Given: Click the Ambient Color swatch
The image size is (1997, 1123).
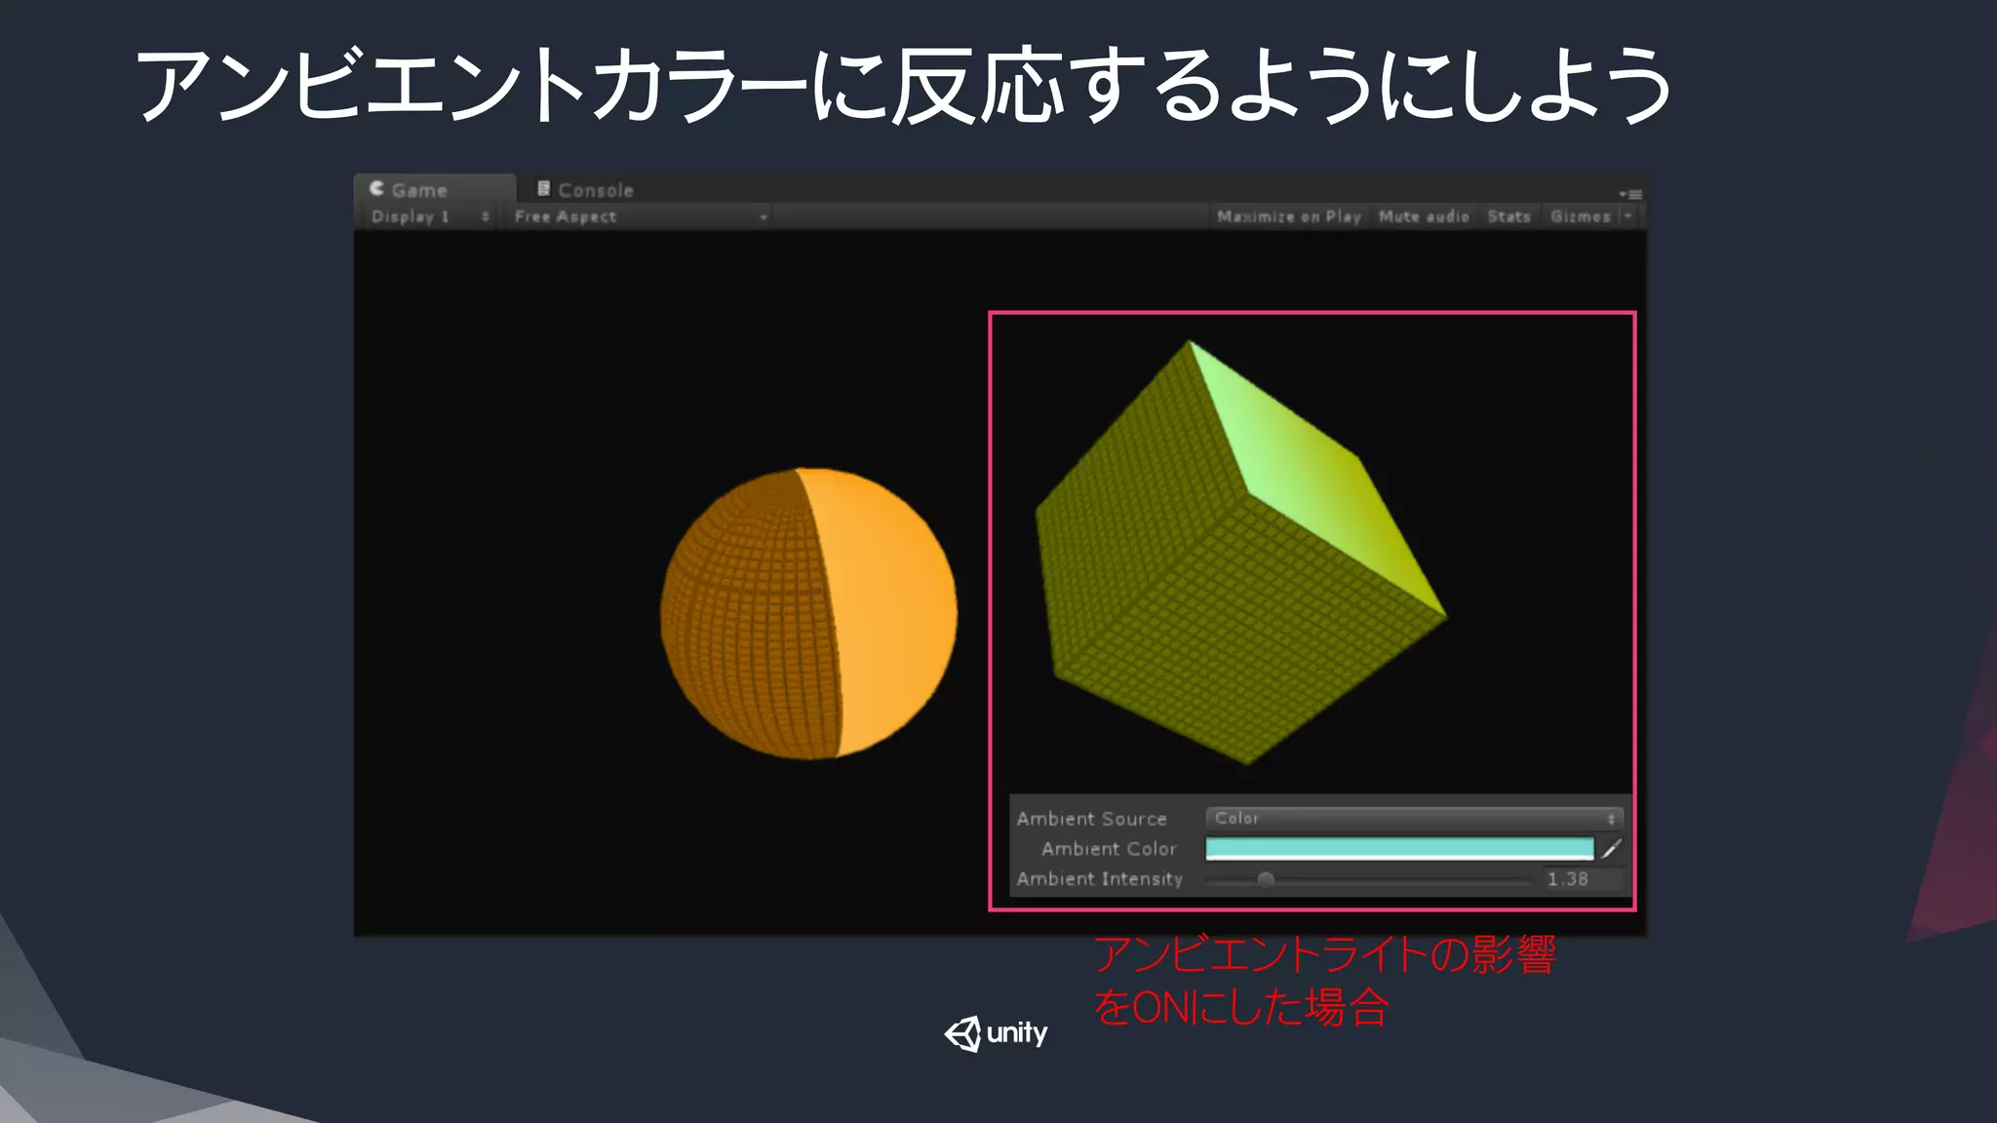Looking at the screenshot, I should tap(1399, 849).
